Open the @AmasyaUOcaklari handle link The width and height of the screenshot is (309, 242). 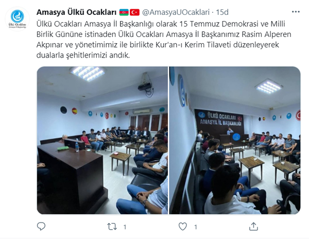click(176, 12)
